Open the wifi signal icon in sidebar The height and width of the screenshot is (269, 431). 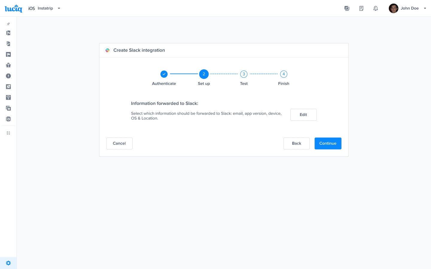(8, 97)
